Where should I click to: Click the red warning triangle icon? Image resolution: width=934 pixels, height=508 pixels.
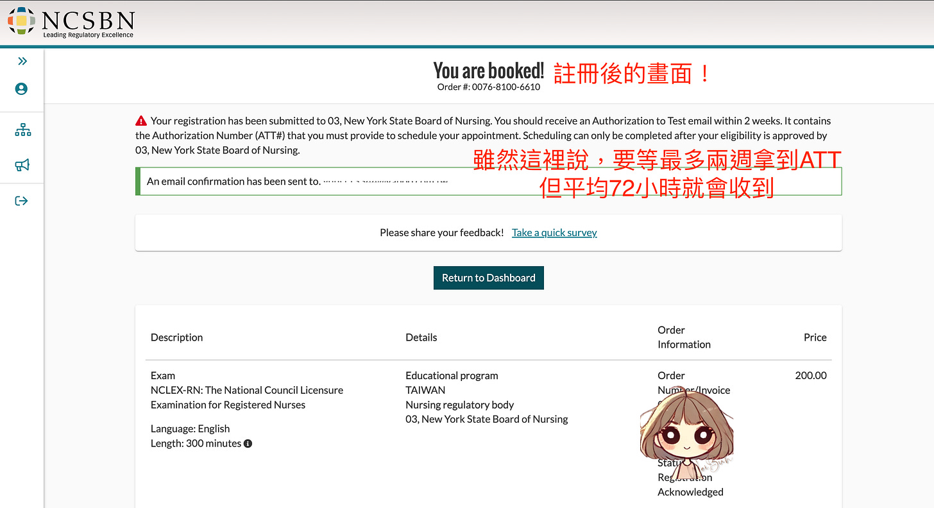pyautogui.click(x=141, y=121)
